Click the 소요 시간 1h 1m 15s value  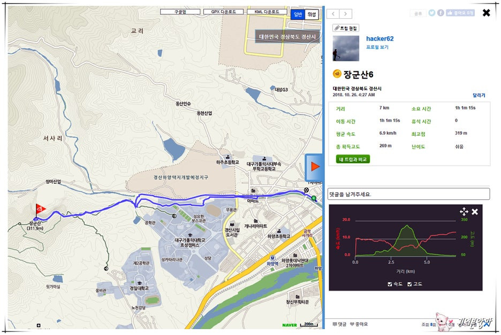pyautogui.click(x=465, y=108)
